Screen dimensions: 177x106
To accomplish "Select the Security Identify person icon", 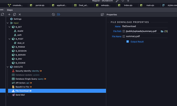I will click(x=13, y=71).
